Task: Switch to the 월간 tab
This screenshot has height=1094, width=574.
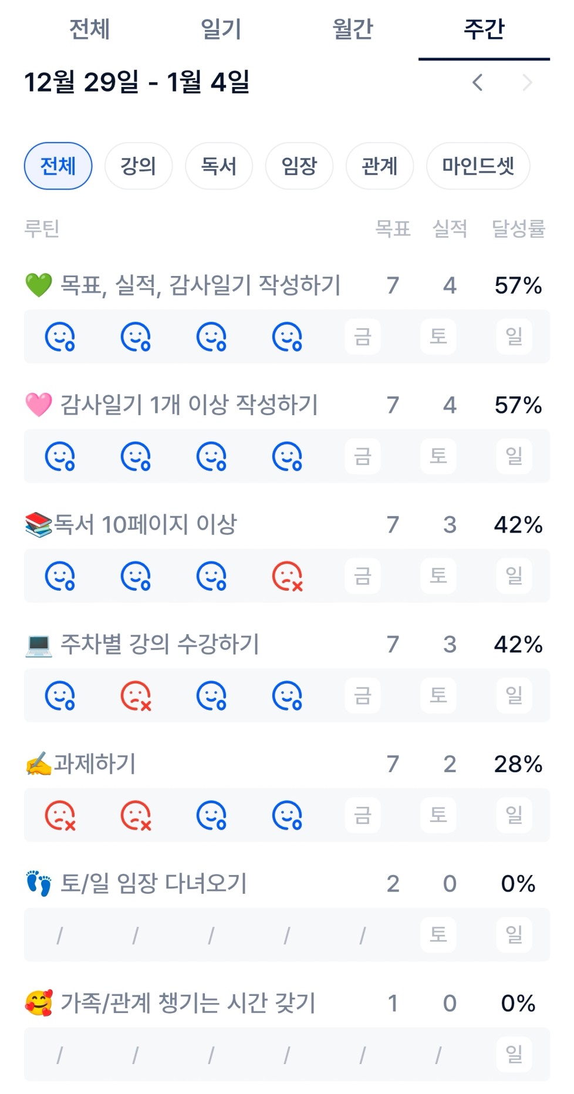Action: pyautogui.click(x=353, y=29)
